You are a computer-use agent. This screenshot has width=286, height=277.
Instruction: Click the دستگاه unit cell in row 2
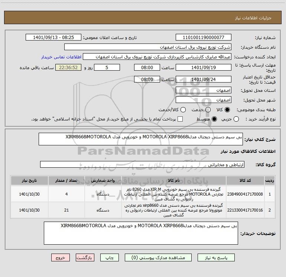click(x=103, y=210)
